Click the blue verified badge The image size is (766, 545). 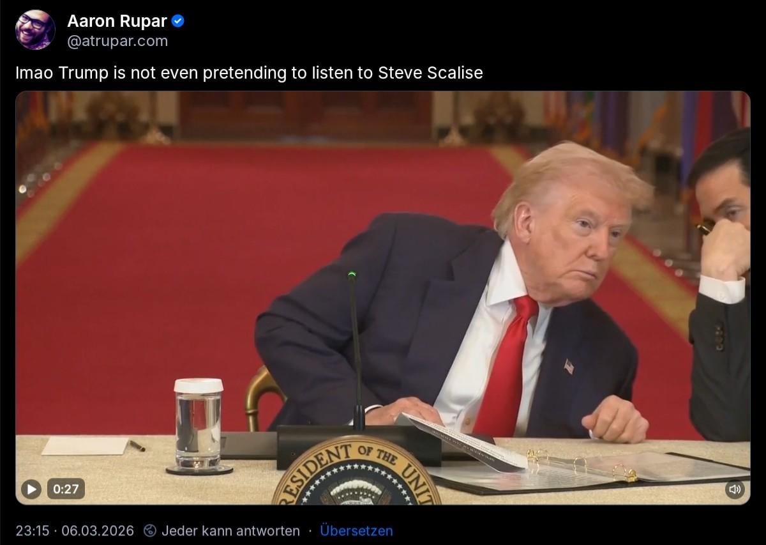(179, 21)
